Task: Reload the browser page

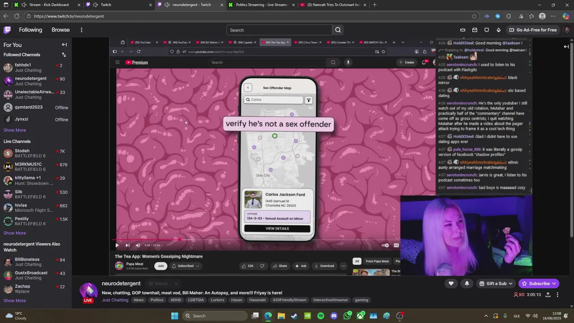Action: (x=17, y=16)
